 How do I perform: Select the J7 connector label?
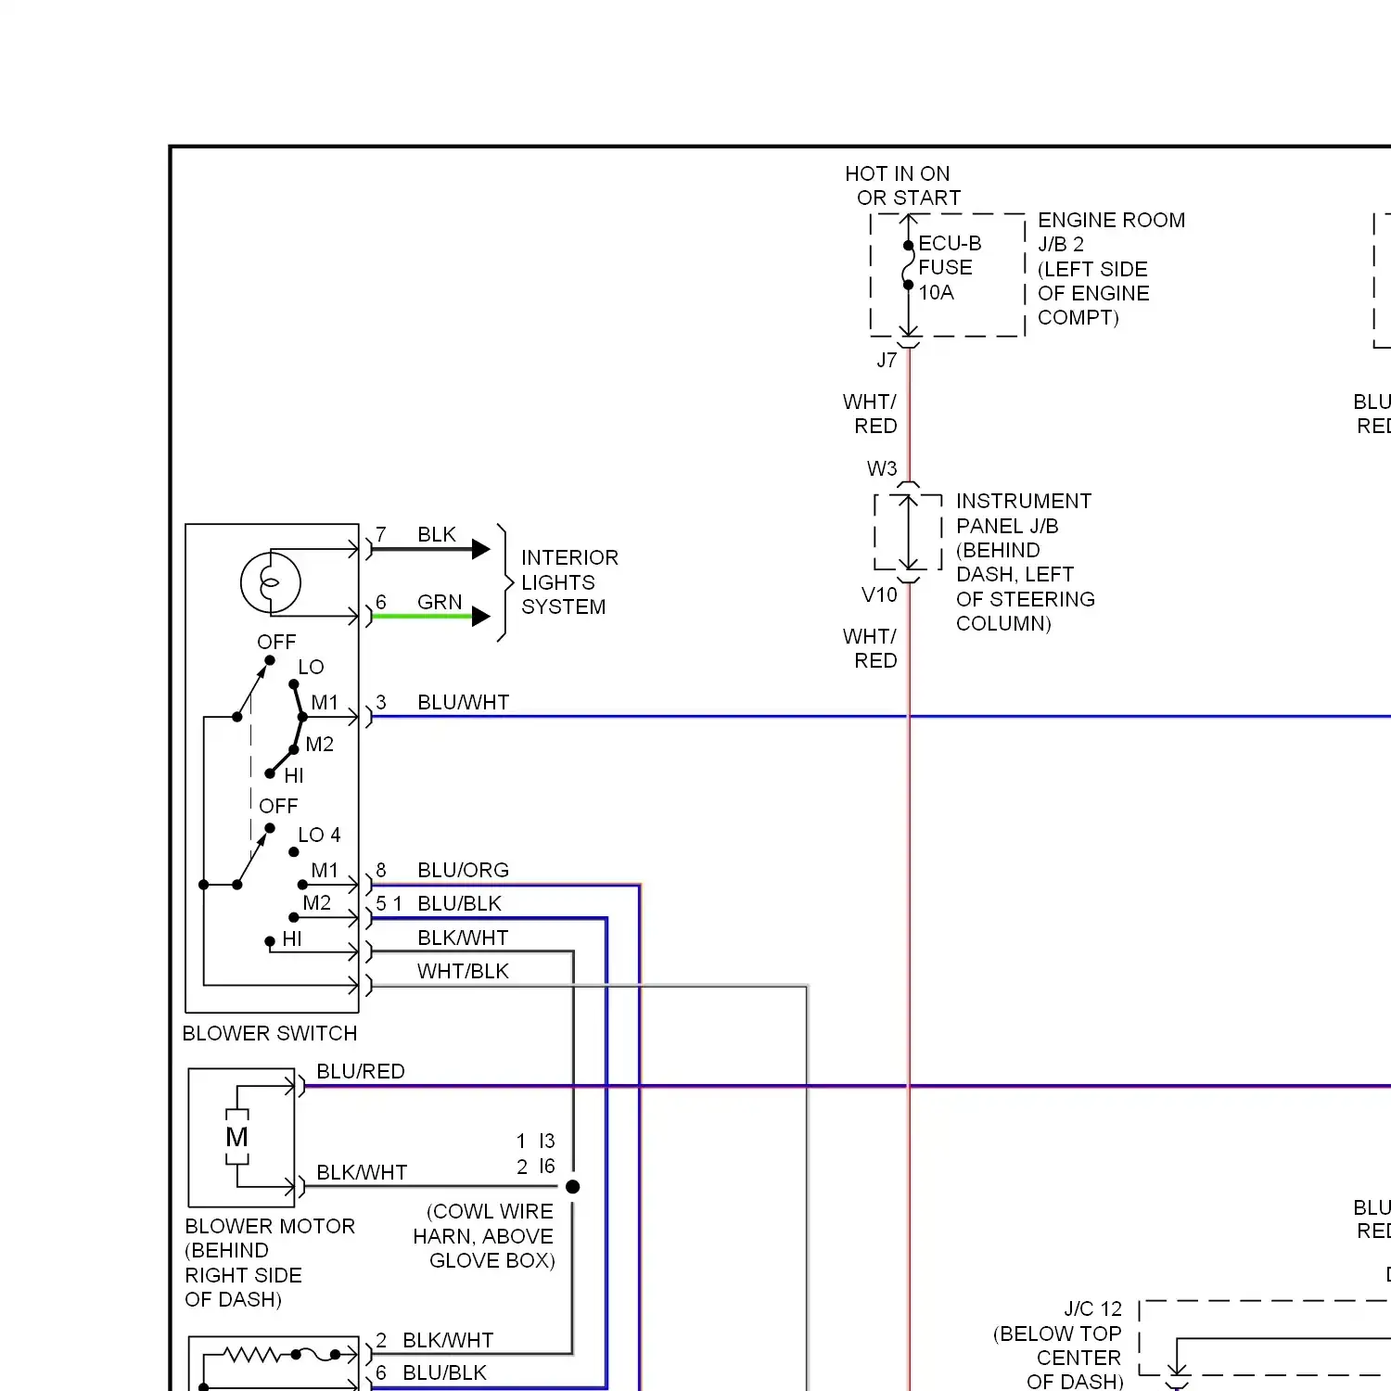pos(887,361)
